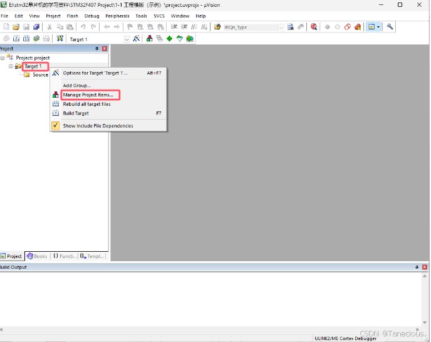Switch to the Templates tab
The height and width of the screenshot is (342, 431).
coord(92,256)
